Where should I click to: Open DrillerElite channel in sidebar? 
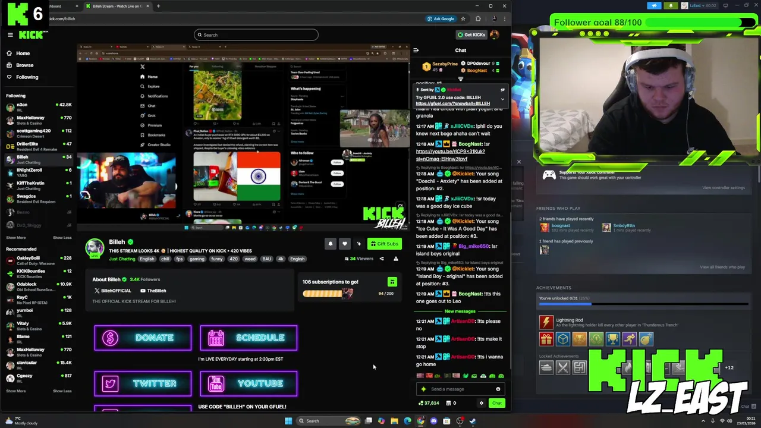click(x=39, y=146)
